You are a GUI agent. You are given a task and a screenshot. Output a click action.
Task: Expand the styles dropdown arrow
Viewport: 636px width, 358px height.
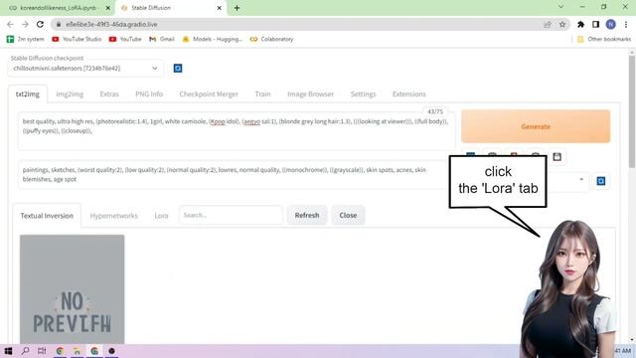[581, 179]
